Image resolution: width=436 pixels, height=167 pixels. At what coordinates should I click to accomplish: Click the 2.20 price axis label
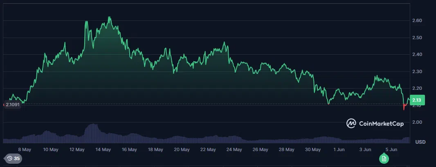click(417, 88)
